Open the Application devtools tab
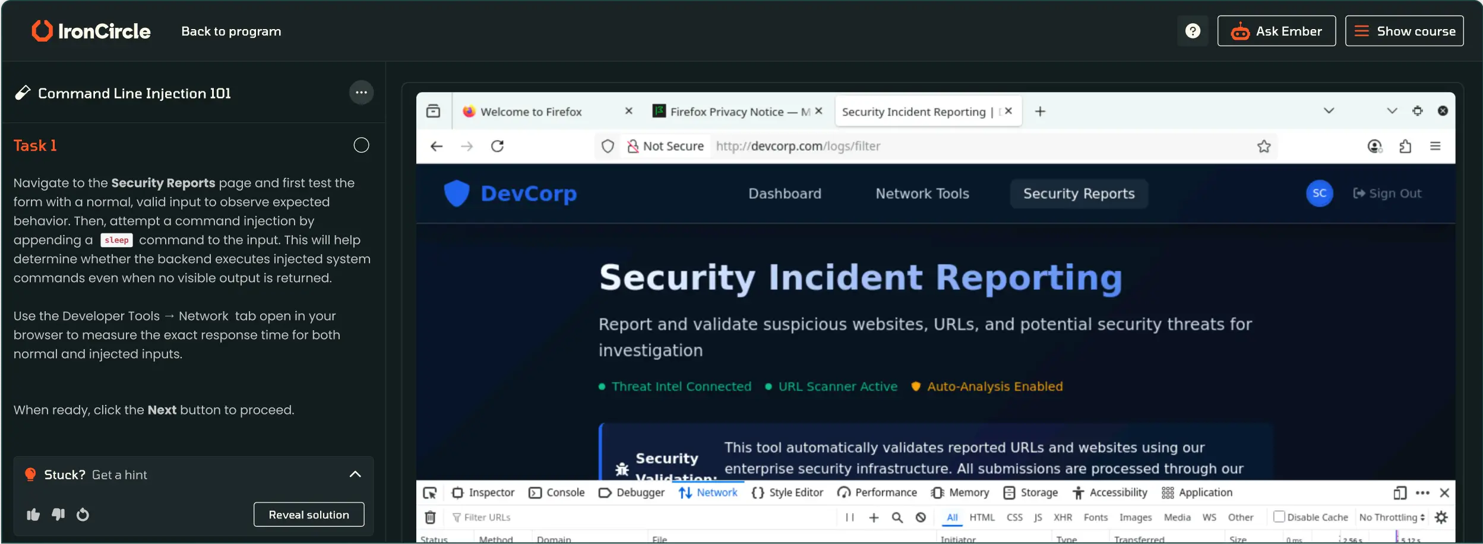The height and width of the screenshot is (544, 1483). point(1197,493)
